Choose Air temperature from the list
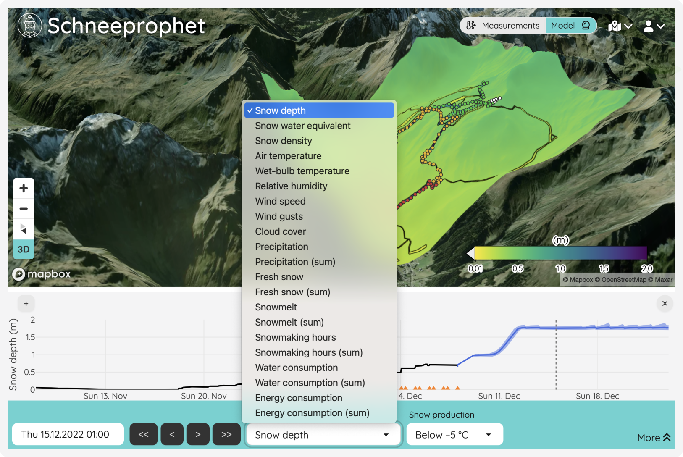Viewport: 683px width, 457px height. click(x=319, y=156)
